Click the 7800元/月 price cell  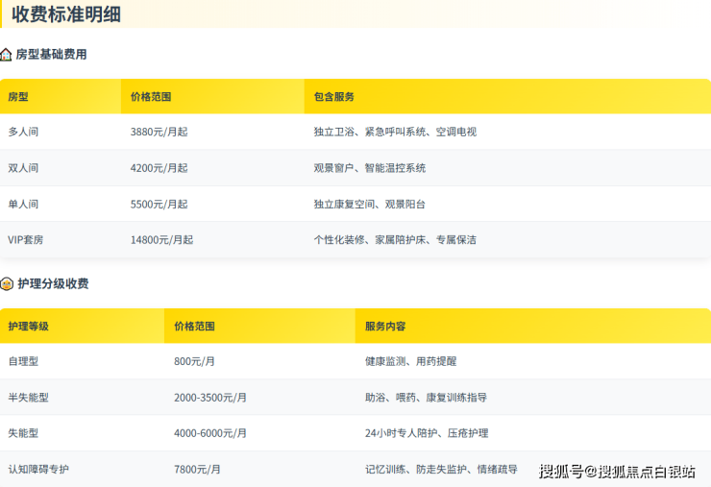click(197, 470)
